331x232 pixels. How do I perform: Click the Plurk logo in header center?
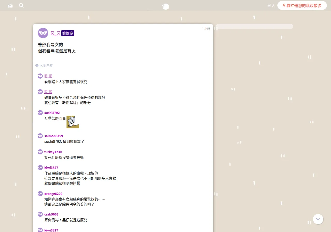[165, 6]
